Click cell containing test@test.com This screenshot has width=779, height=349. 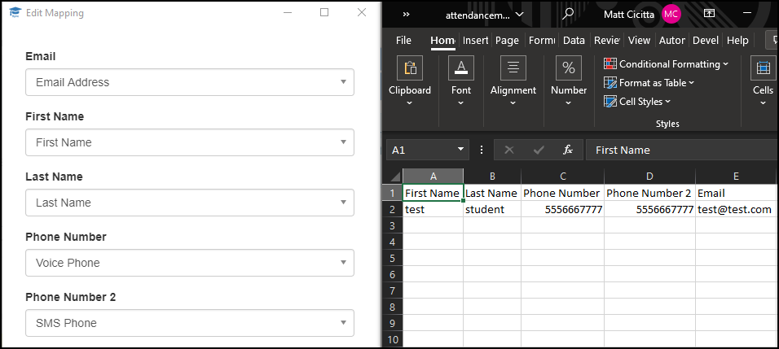[736, 210]
